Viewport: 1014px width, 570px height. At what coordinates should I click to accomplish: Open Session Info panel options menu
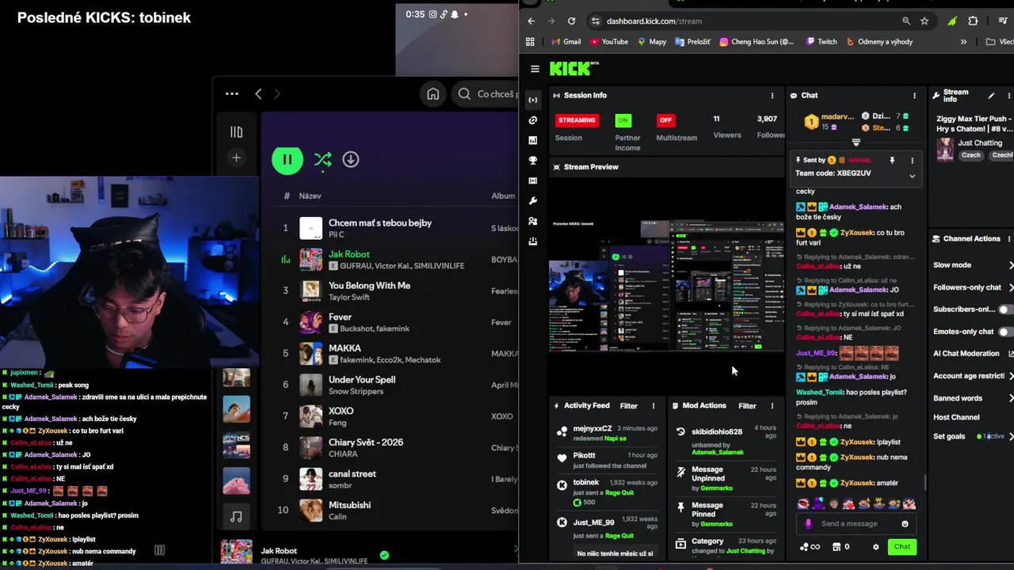coord(772,96)
